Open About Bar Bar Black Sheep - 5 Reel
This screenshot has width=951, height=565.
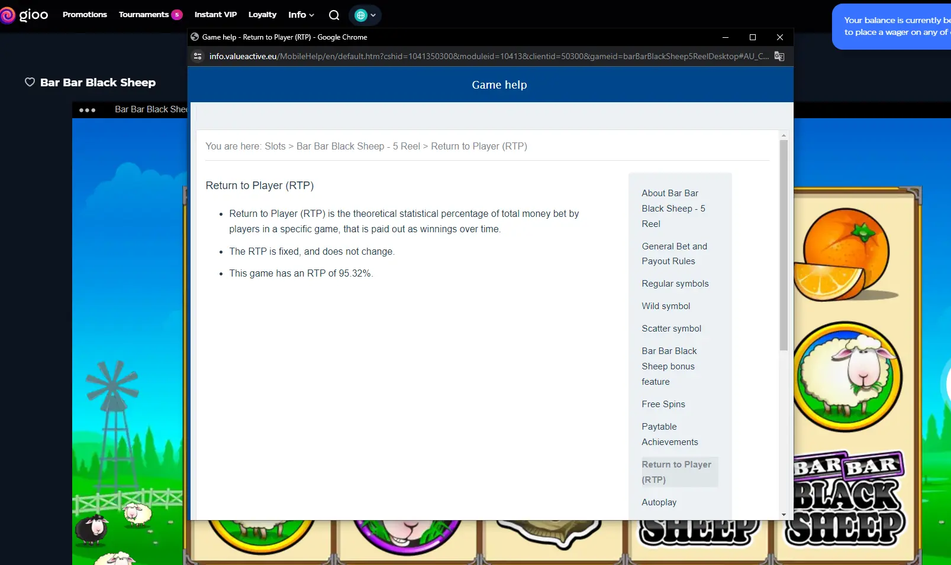pyautogui.click(x=673, y=209)
